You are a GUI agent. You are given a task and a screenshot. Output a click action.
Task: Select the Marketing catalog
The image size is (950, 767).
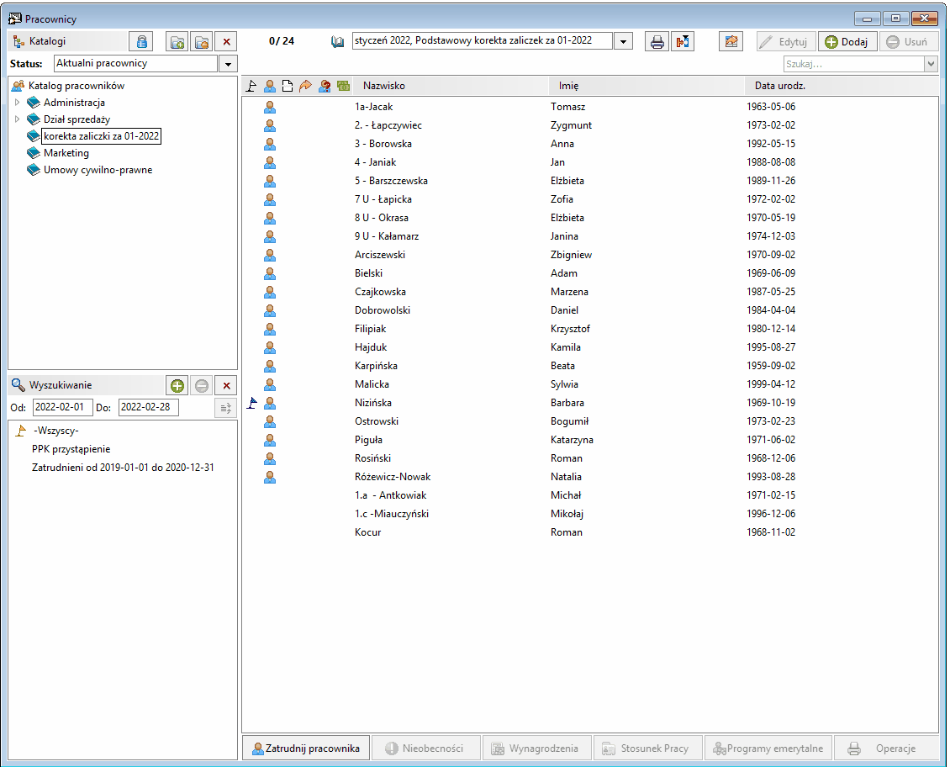click(66, 153)
